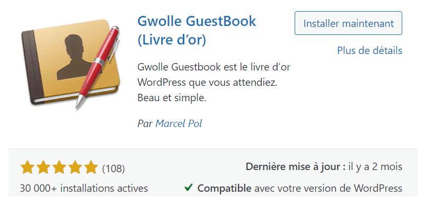Viewport: 425px width, 205px height.
Task: Click the Gwolle GuestBook plugin title link
Action: click(197, 30)
